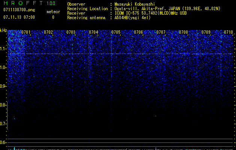Click the meteor label
Screen dimensions: 236x150
[53, 12]
